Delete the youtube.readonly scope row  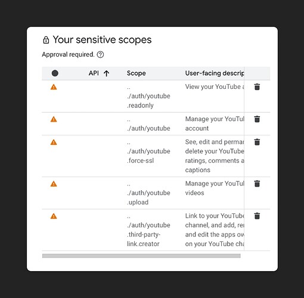pyautogui.click(x=257, y=87)
